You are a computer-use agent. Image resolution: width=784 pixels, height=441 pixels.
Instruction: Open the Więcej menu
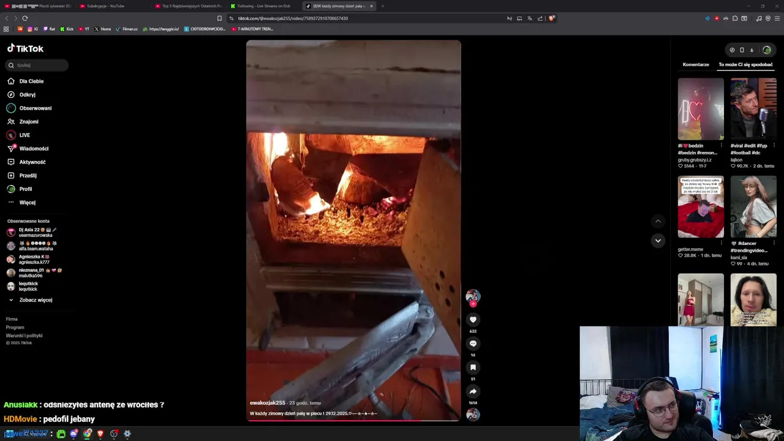click(21, 202)
